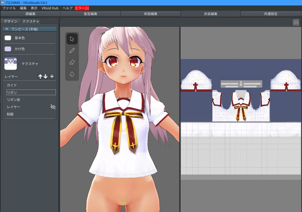Select the eraser tool

click(x=71, y=62)
